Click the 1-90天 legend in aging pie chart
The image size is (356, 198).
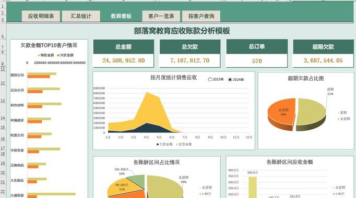point(205,194)
